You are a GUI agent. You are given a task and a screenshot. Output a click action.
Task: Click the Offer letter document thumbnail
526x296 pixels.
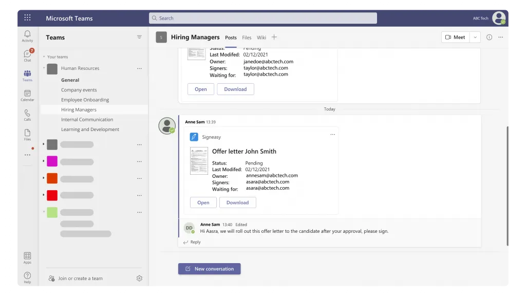point(199,161)
